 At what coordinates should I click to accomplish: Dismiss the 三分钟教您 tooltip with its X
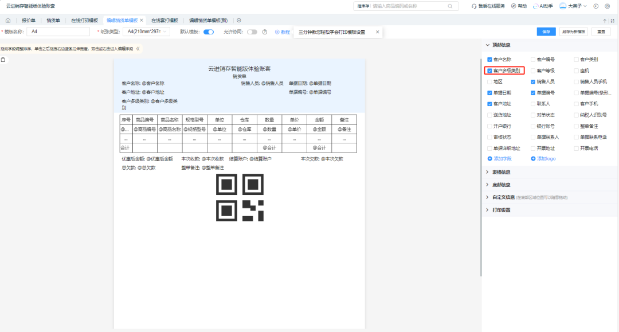[377, 32]
